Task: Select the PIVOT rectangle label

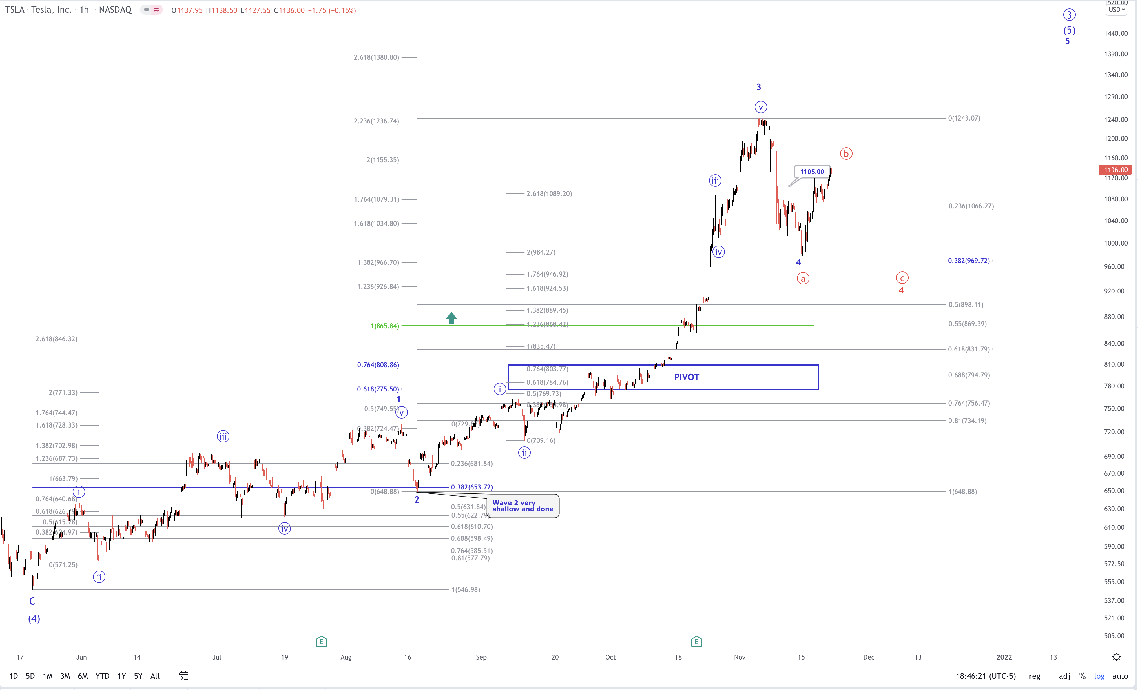Action: click(686, 377)
